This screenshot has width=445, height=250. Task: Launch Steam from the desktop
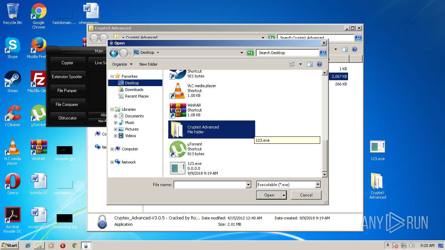coord(13,82)
